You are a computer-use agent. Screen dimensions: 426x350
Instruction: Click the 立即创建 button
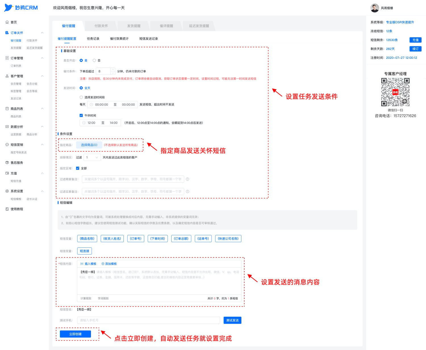point(75,334)
